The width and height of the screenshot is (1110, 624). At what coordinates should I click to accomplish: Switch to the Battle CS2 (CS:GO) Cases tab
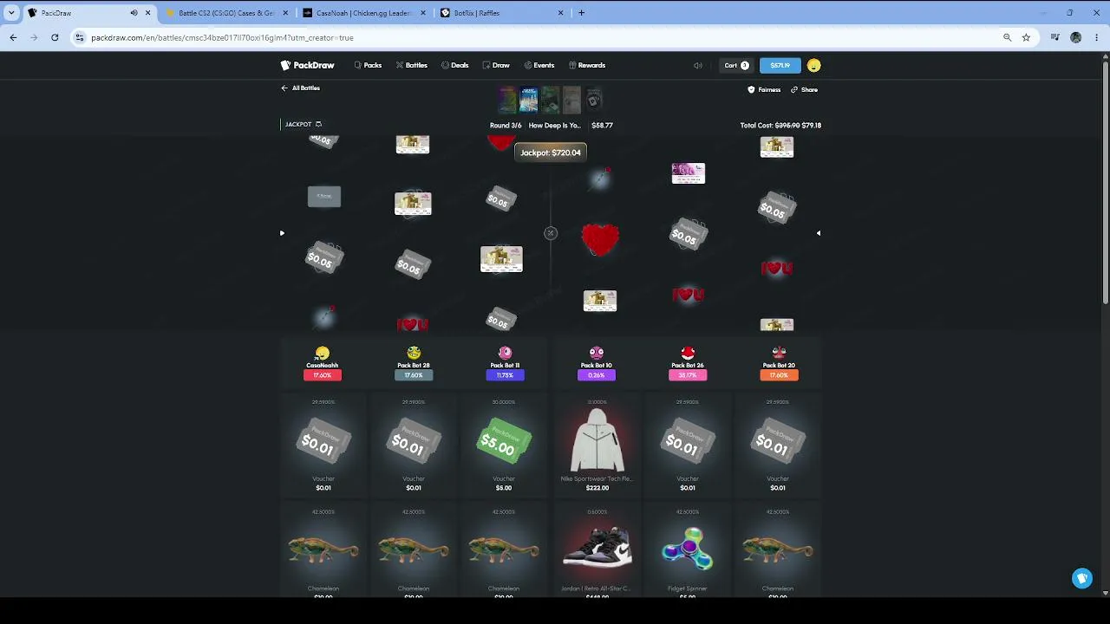[225, 13]
